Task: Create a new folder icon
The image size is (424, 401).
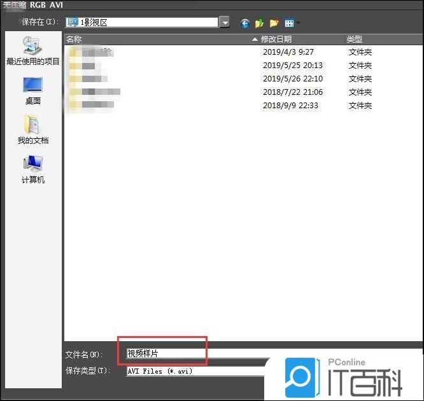Action: click(x=274, y=24)
